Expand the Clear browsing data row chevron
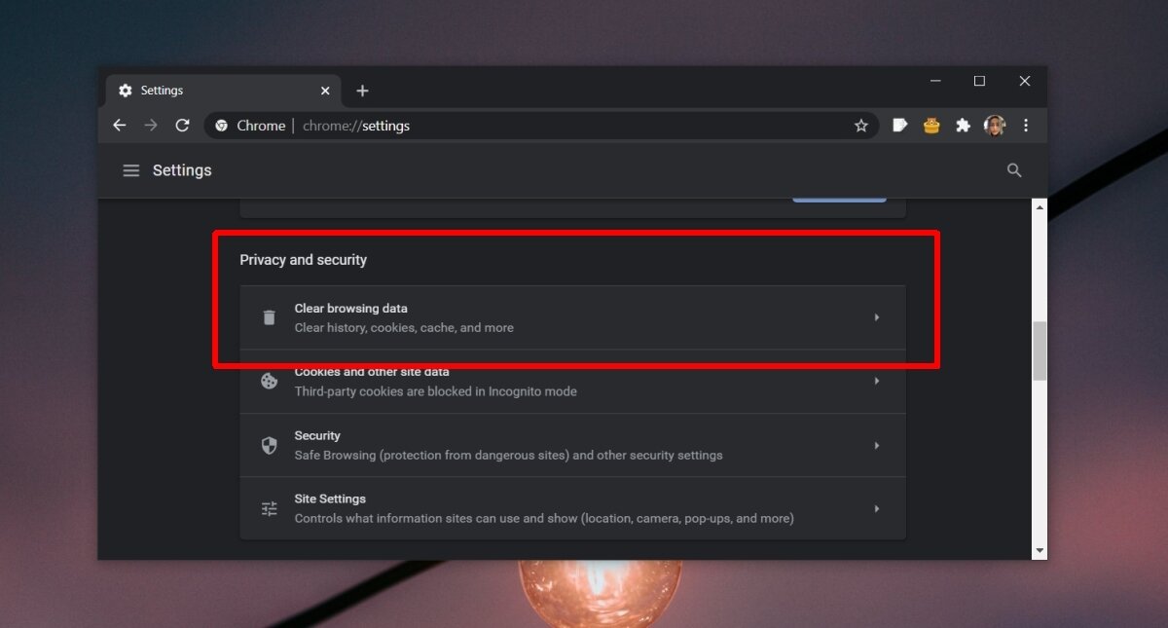1168x628 pixels. (876, 316)
